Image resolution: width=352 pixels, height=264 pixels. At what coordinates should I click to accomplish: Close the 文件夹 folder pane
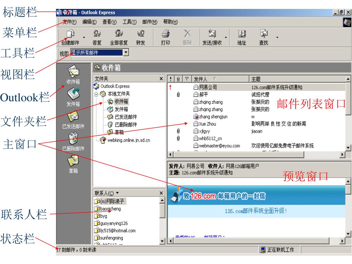161,79
